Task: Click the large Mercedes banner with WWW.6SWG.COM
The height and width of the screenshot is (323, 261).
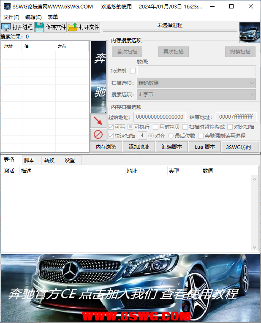Action: [x=130, y=288]
